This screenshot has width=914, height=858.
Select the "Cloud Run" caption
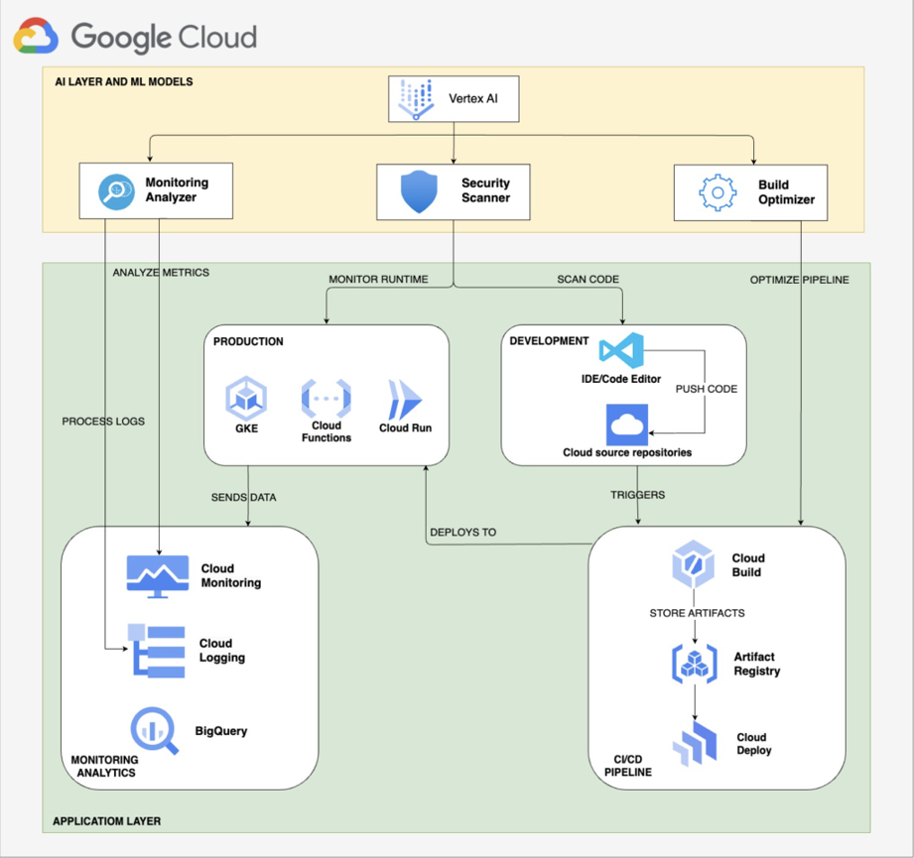(x=406, y=429)
